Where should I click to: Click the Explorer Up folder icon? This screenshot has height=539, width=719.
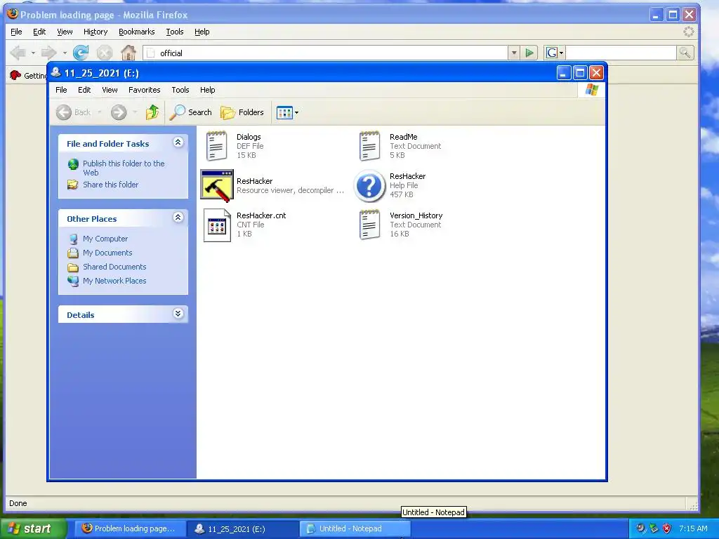point(152,112)
